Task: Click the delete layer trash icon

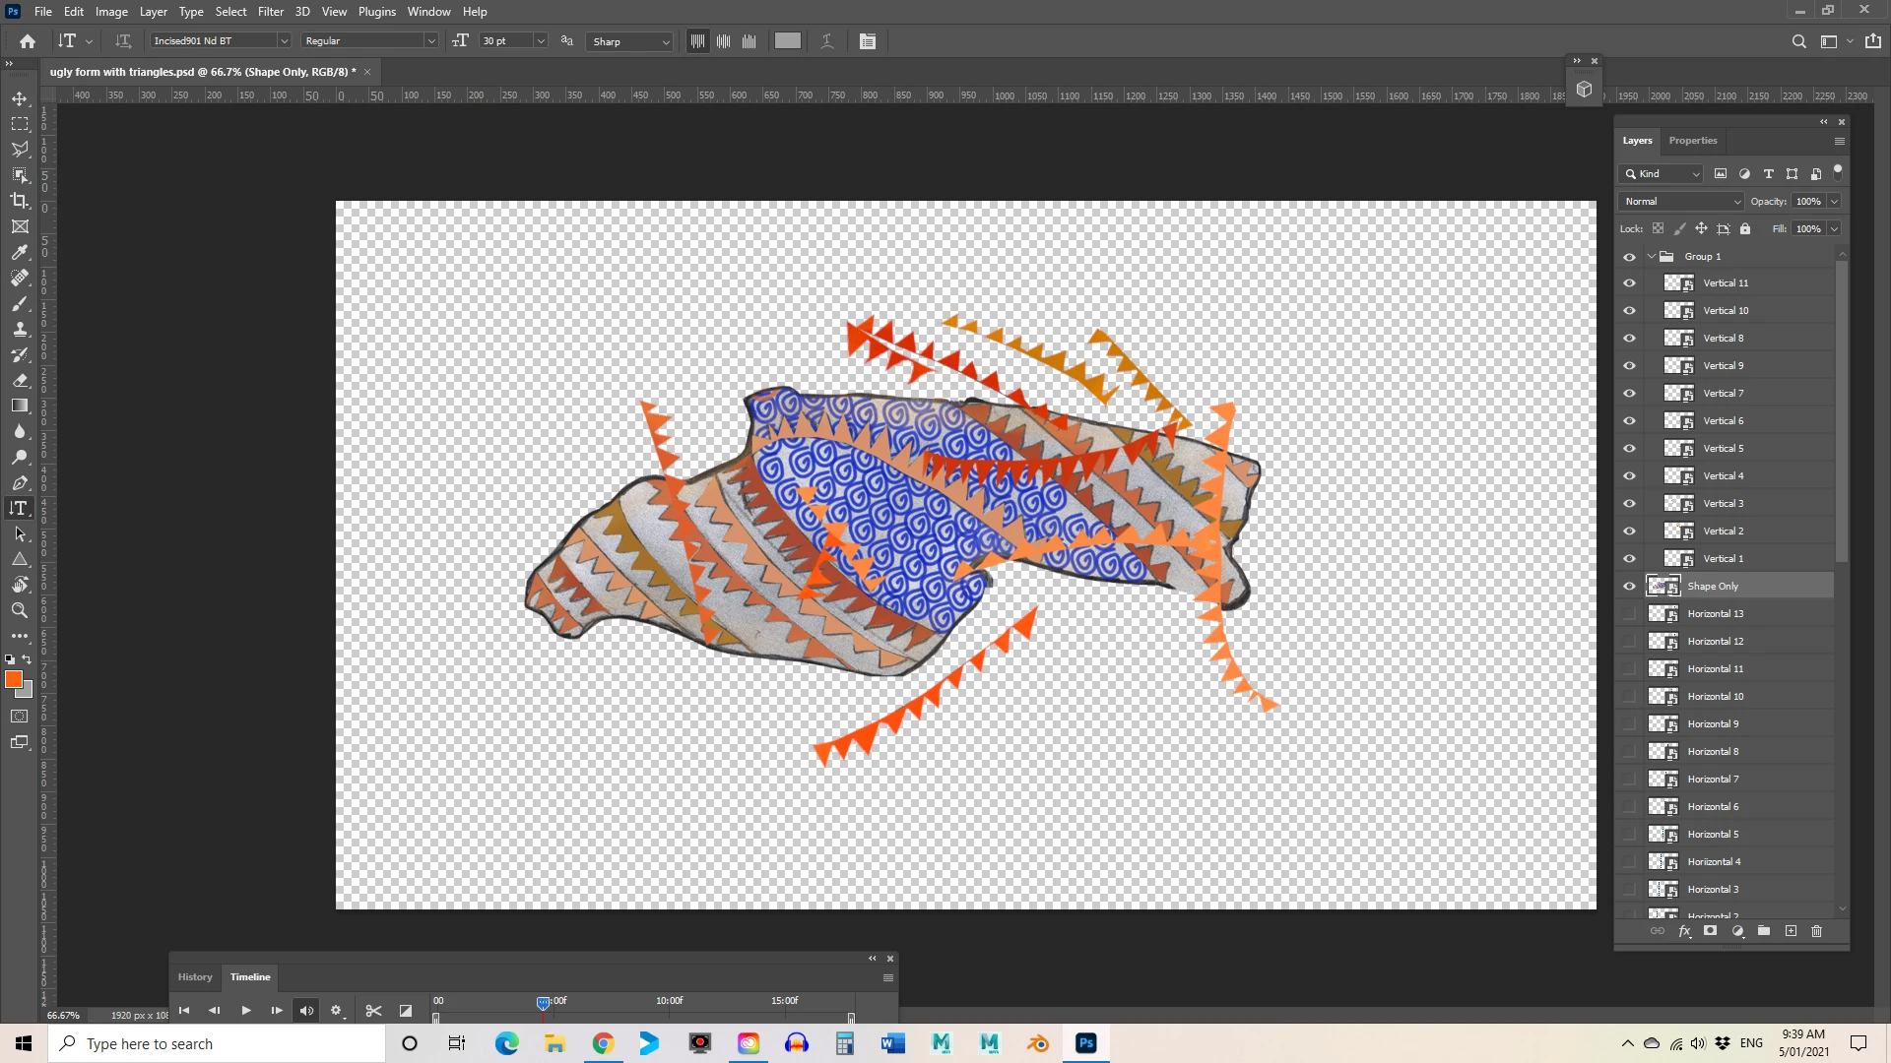Action: (x=1817, y=931)
